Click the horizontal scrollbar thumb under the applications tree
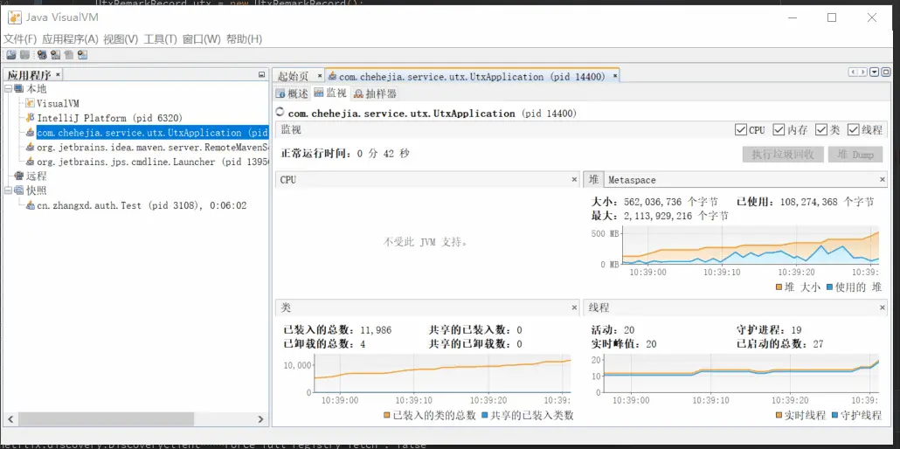 coord(107,419)
